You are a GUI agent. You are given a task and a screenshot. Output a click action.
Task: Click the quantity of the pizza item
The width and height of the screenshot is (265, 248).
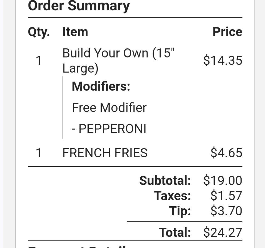tap(39, 61)
